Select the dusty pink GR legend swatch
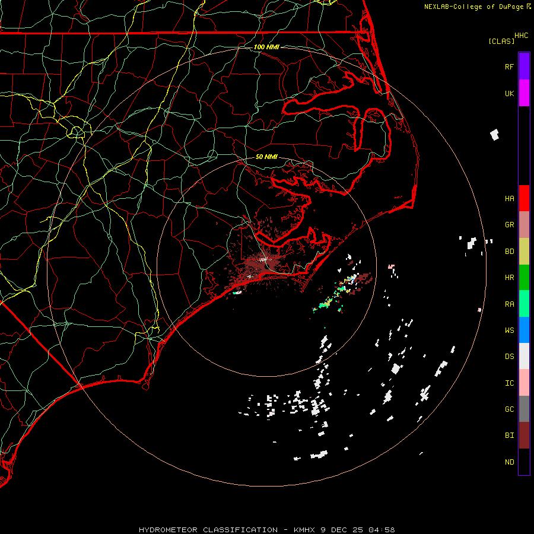The image size is (534, 534). point(524,225)
